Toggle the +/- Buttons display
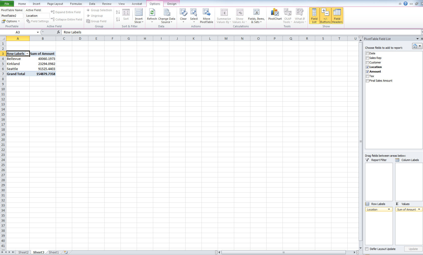The image size is (423, 255). (x=325, y=16)
